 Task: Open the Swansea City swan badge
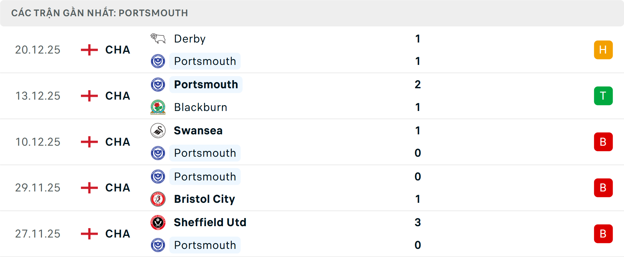[x=158, y=130]
